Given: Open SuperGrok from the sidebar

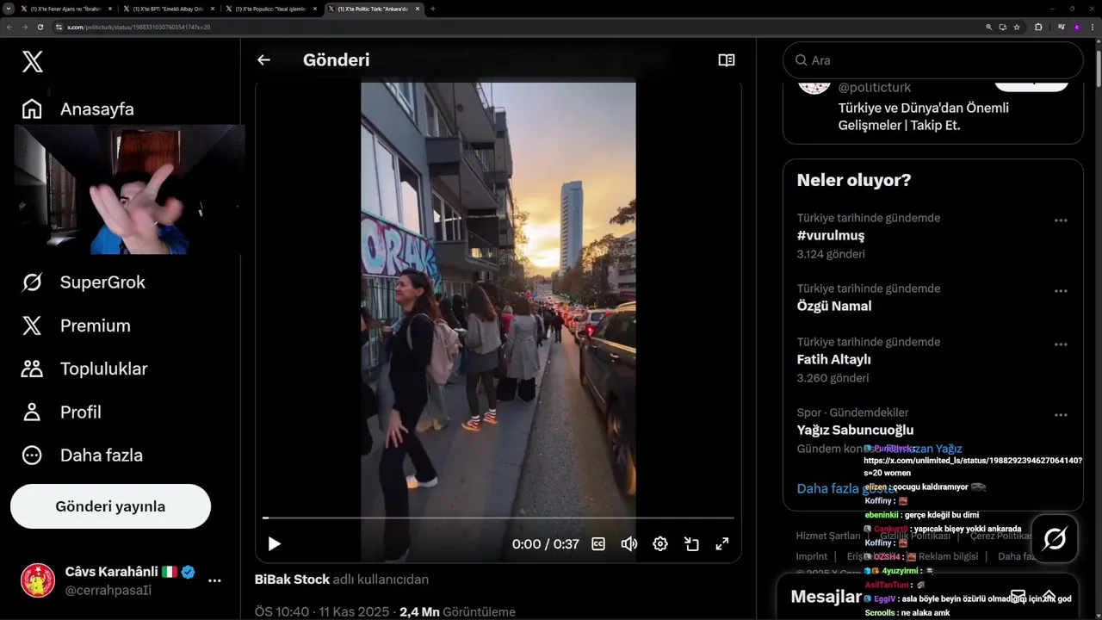Looking at the screenshot, I should 83,282.
